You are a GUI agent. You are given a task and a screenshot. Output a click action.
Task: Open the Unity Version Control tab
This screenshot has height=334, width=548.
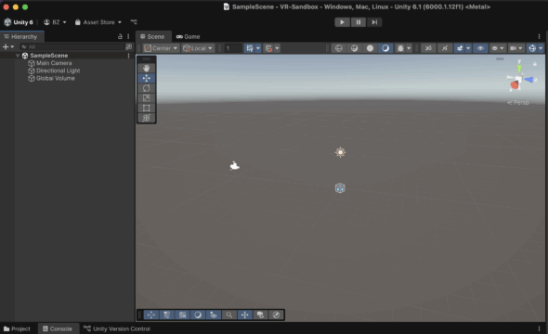[117, 328]
